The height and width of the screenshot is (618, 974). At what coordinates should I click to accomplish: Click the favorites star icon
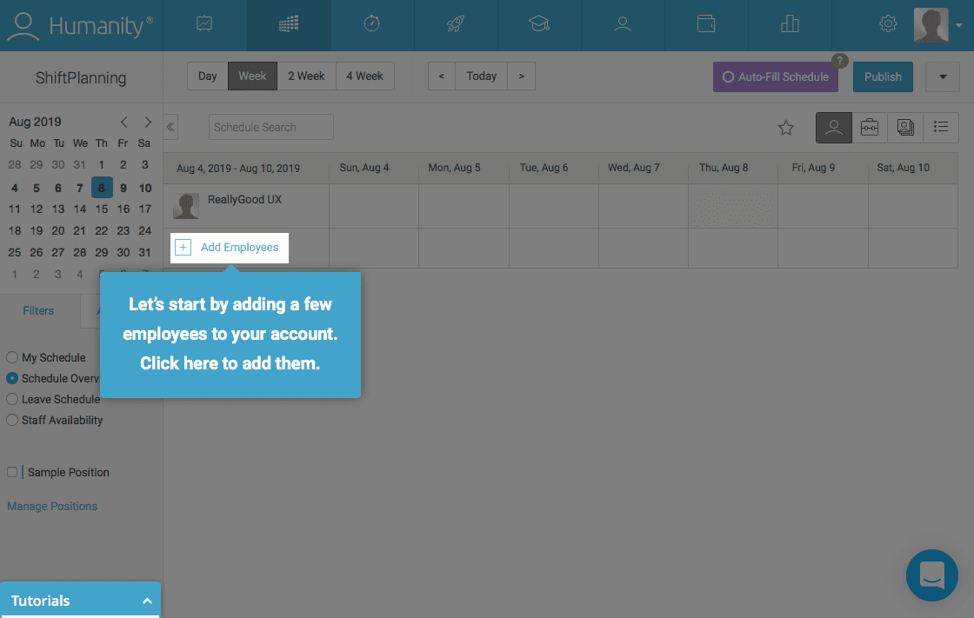(786, 128)
